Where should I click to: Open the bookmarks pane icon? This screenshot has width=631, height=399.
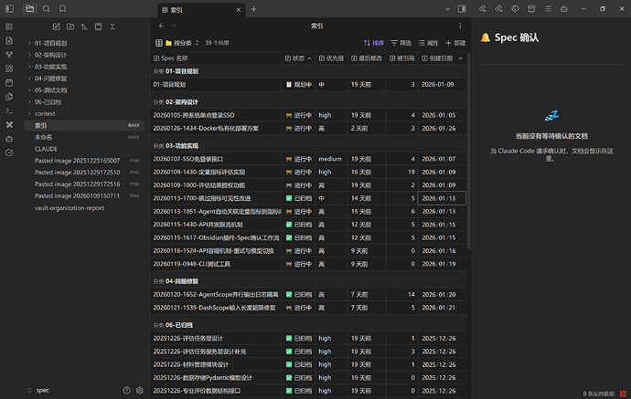pyautogui.click(x=62, y=9)
